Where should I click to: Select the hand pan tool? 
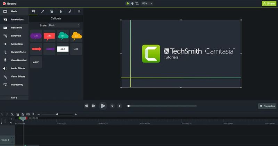(x=132, y=3)
